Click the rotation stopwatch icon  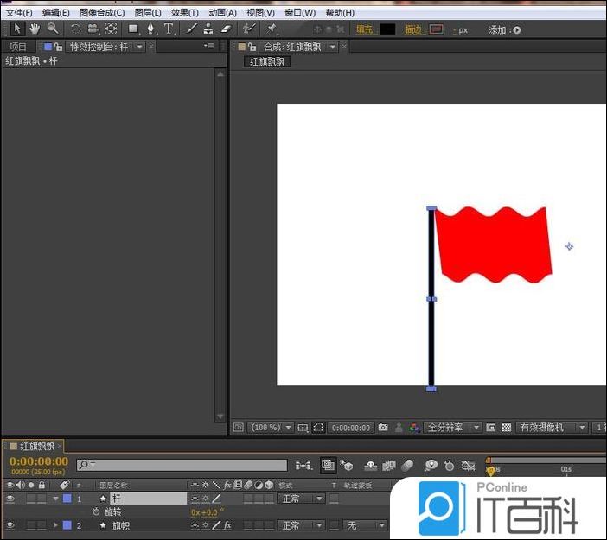96,512
